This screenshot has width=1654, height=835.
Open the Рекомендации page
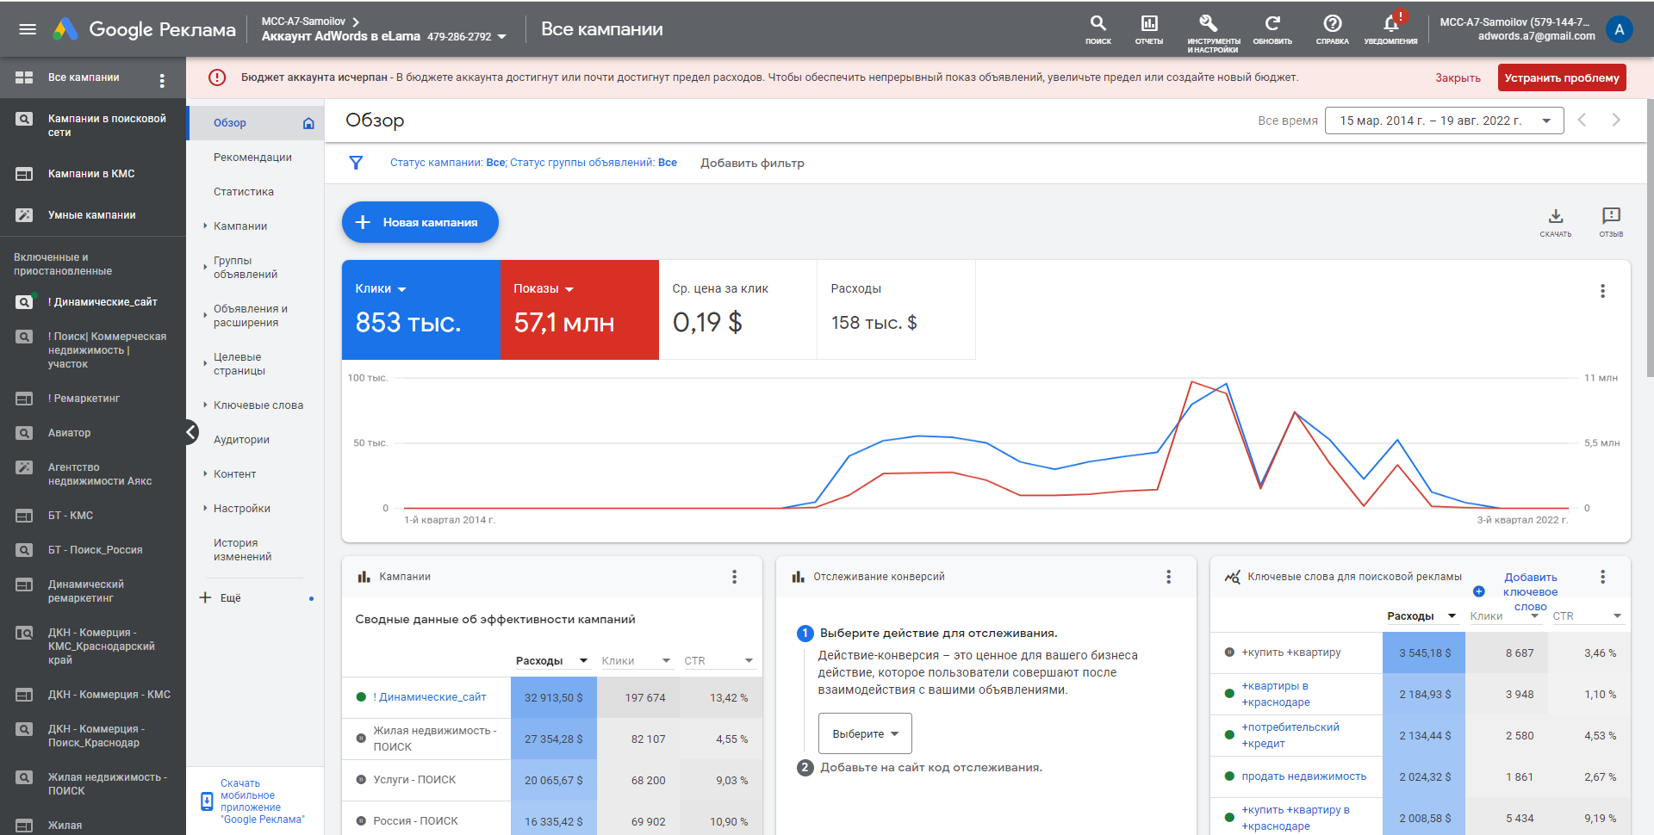pos(252,158)
